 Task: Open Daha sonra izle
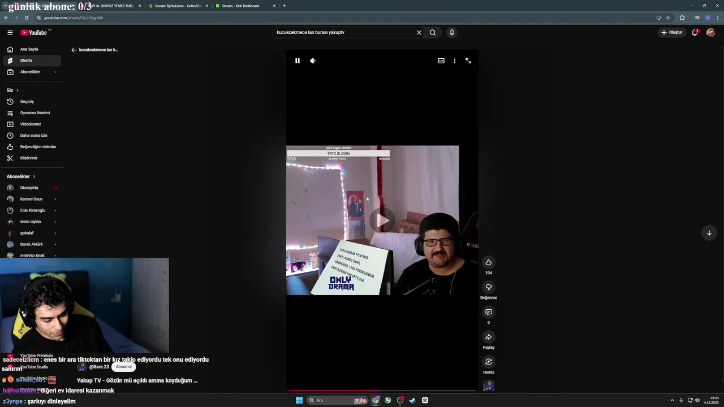pos(32,136)
